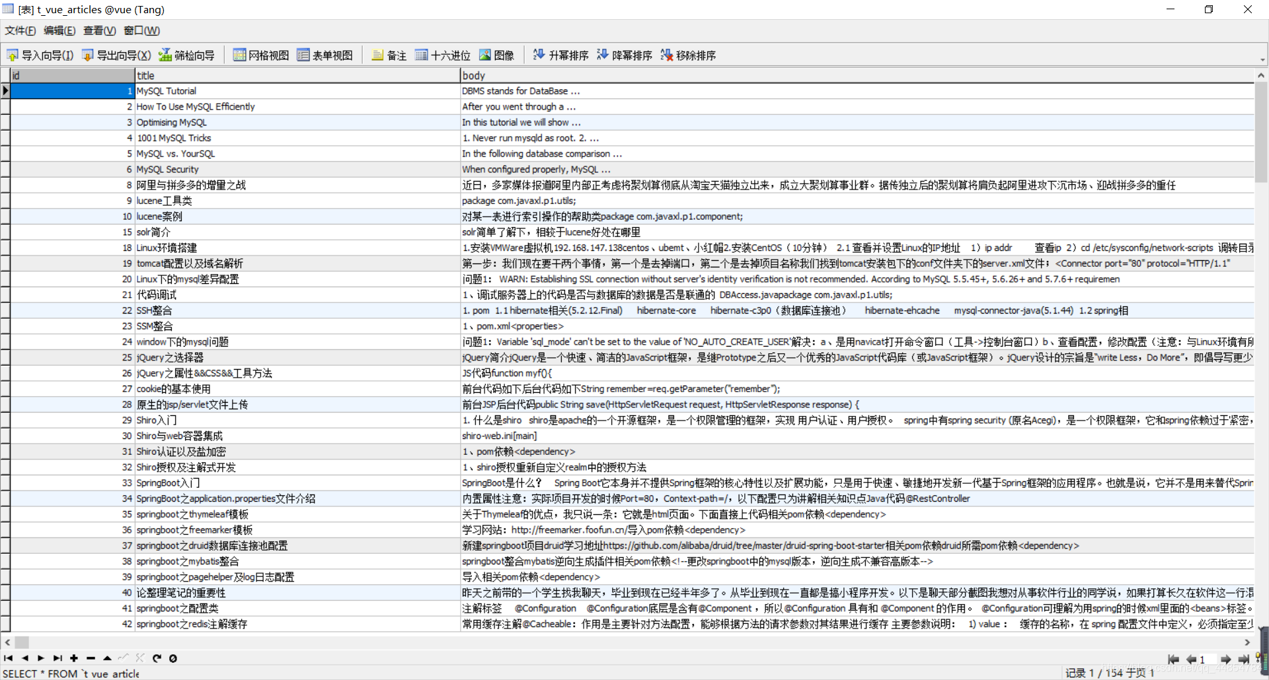Click the vertical scrollbar thumb
The height and width of the screenshot is (680, 1269).
pyautogui.click(x=1261, y=132)
